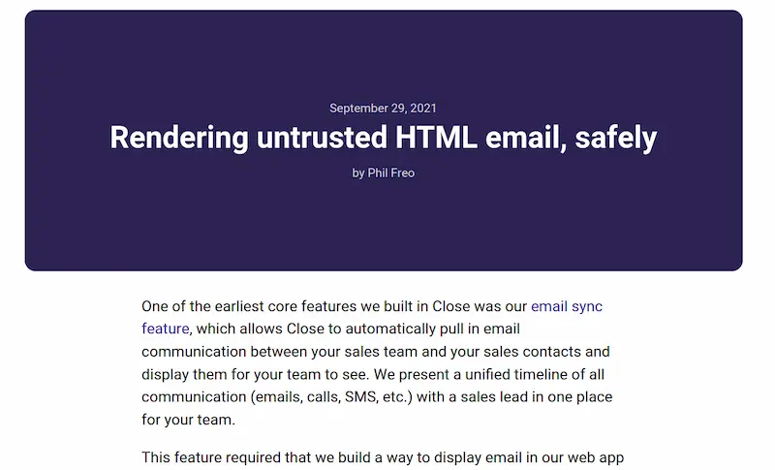The image size is (775, 470).
Task: Click the line beginning "This feature required"
Action: tap(383, 457)
